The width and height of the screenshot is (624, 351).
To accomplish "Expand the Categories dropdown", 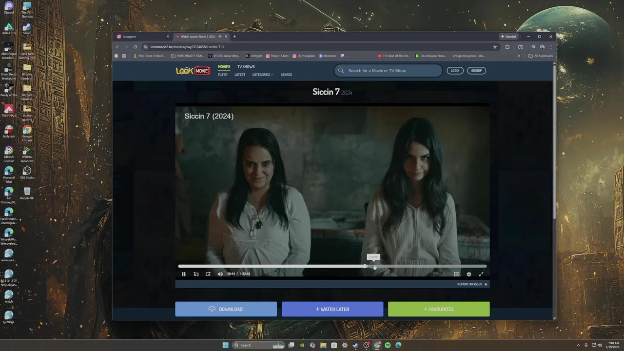I will pos(263,75).
